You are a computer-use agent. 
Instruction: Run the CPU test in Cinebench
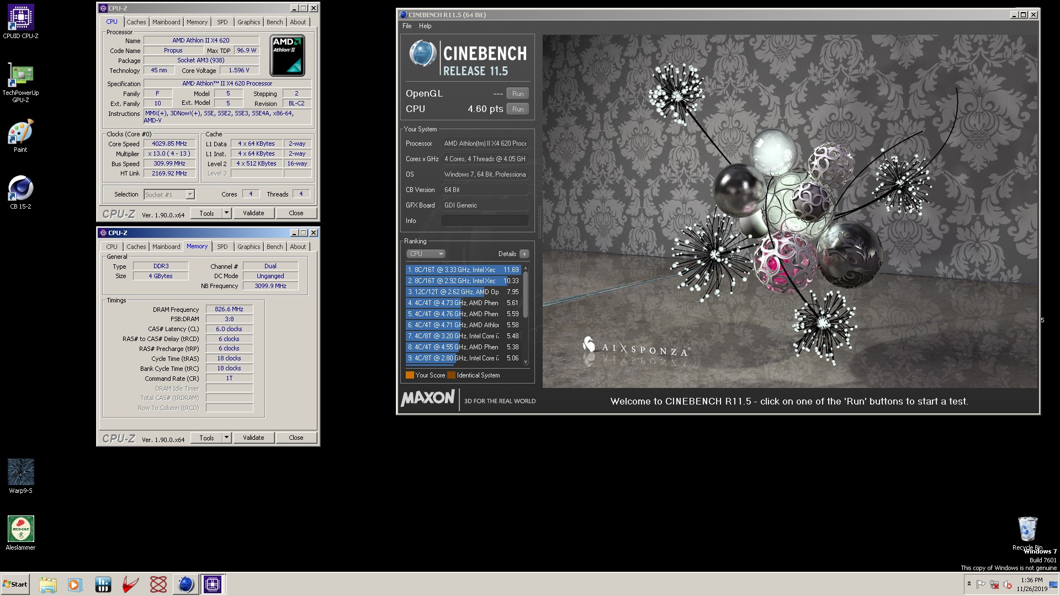point(518,109)
